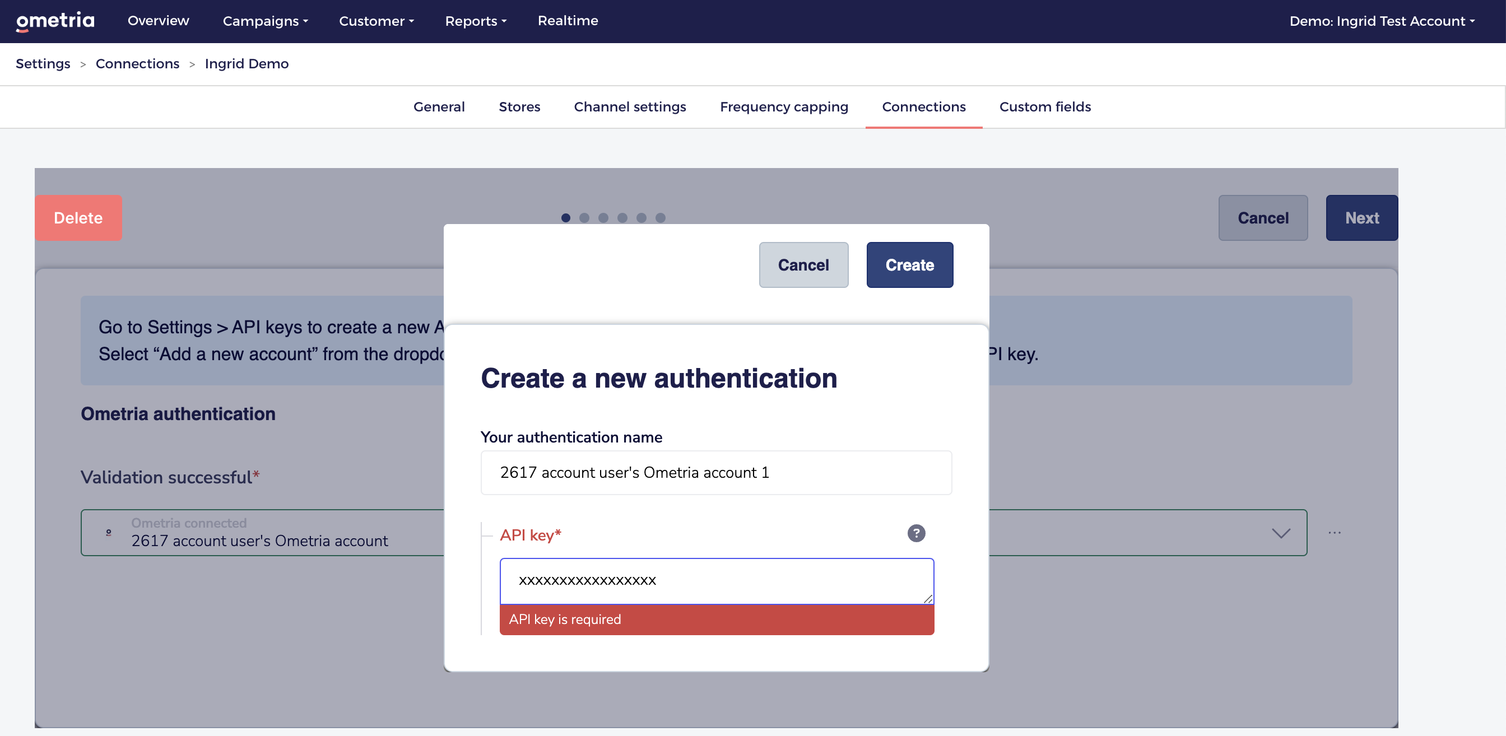Open the Demo: Ingrid Test Account menu
The height and width of the screenshot is (736, 1506).
(1382, 21)
